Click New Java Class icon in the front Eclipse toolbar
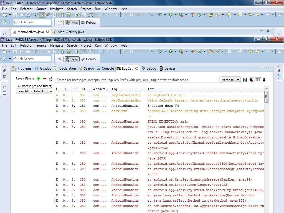 (x=199, y=51)
